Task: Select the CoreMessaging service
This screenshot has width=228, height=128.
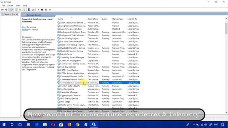Action: point(98,89)
